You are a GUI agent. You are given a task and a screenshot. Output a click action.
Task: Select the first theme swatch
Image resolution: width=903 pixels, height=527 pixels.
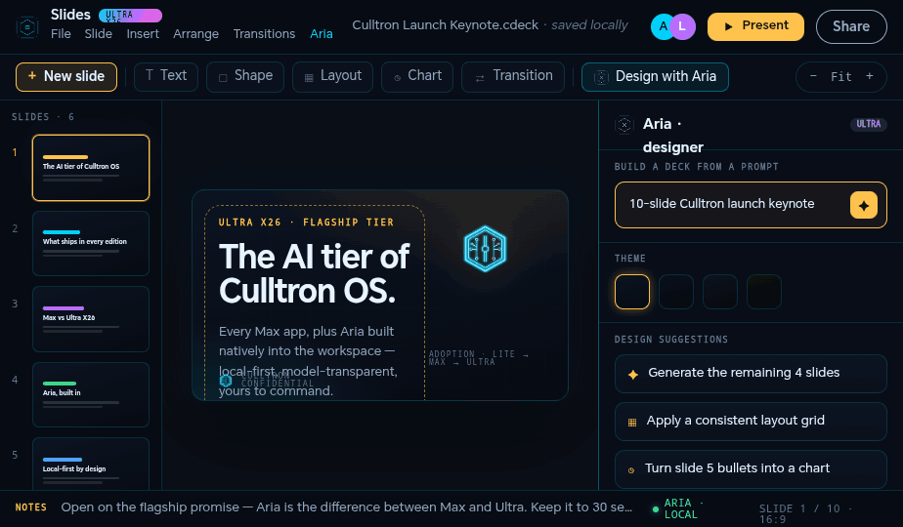pyautogui.click(x=631, y=292)
